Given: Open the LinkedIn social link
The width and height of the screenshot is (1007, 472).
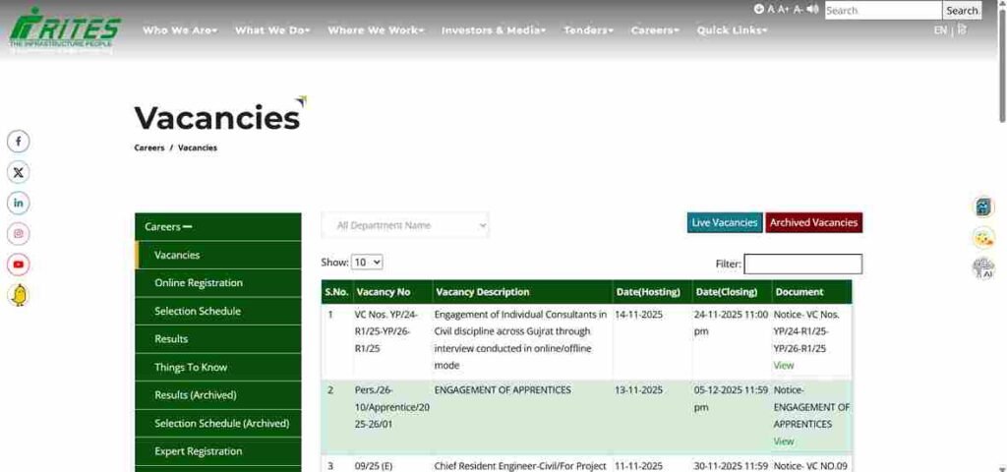Looking at the screenshot, I should point(19,203).
